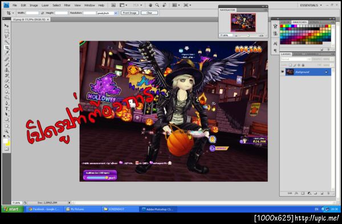342x224 pixels.
Task: Switch to Facebook Google Chrome taskbar window
Action: (x=44, y=209)
